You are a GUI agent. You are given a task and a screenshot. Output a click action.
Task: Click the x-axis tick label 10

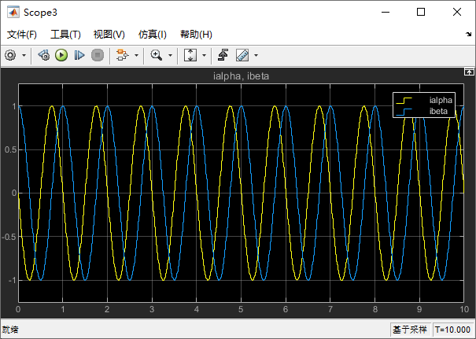tap(464, 309)
